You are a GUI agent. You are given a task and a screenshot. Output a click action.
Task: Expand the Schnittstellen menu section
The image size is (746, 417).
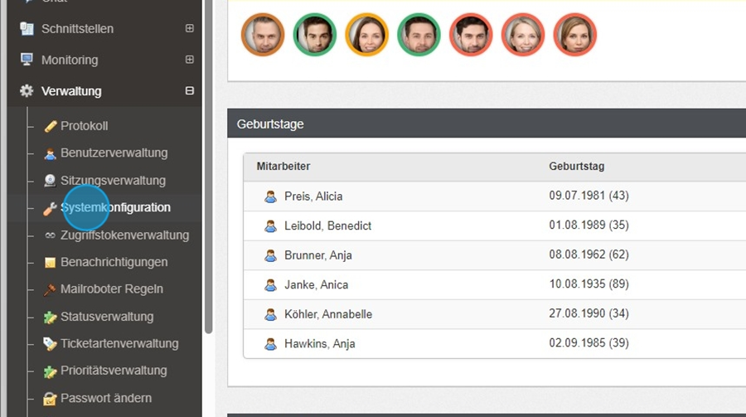tap(190, 28)
